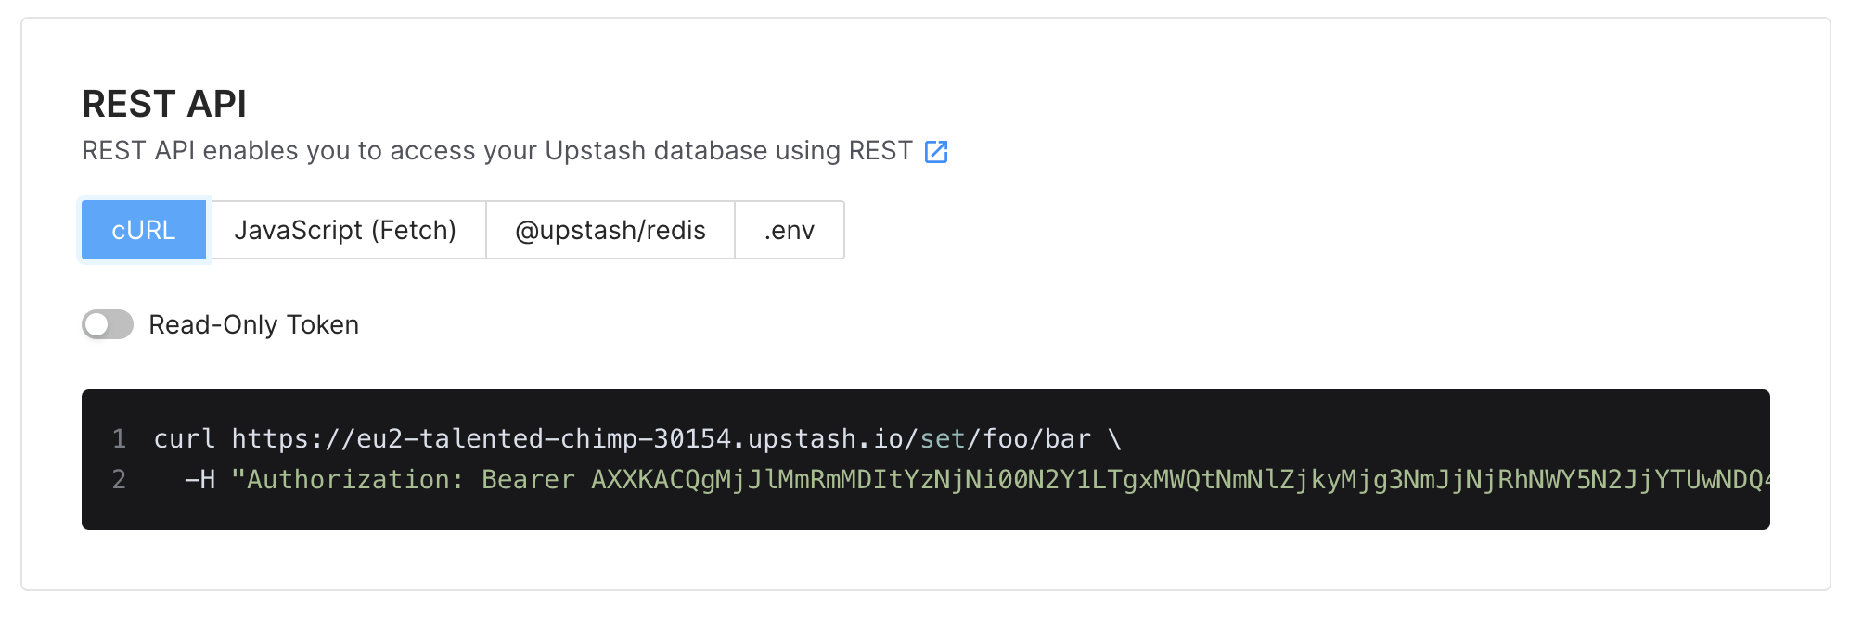The height and width of the screenshot is (619, 1863).
Task: Click the word Bearer in the header
Action: tap(528, 479)
